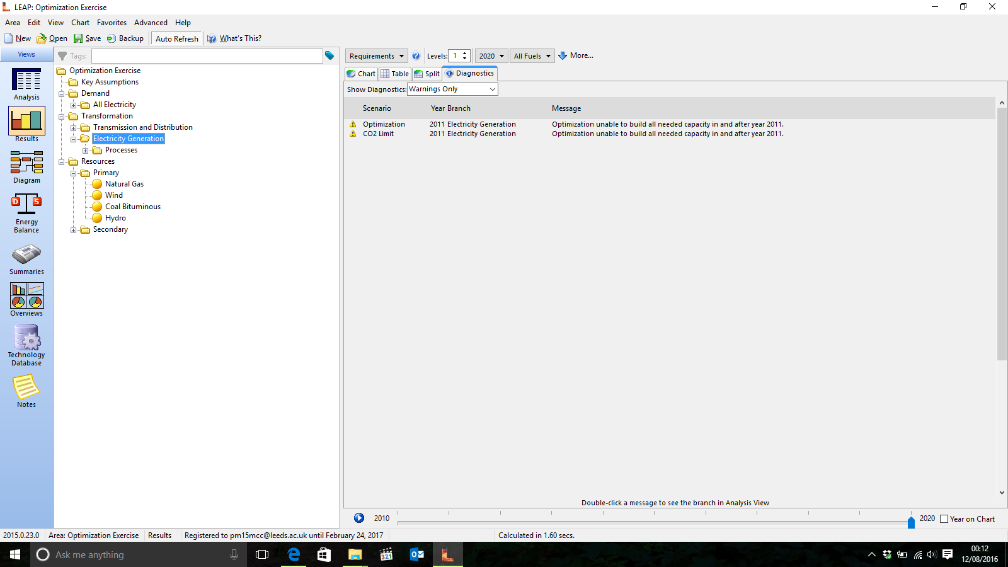Image resolution: width=1008 pixels, height=567 pixels.
Task: Click the year slider handle at 2020
Action: tap(911, 522)
